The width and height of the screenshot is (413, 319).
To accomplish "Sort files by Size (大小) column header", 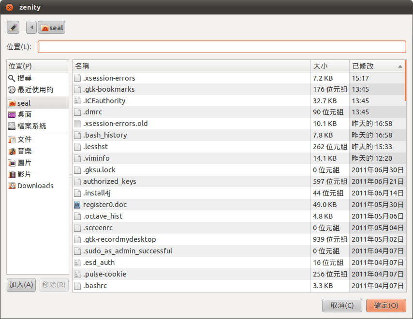I will (x=329, y=66).
